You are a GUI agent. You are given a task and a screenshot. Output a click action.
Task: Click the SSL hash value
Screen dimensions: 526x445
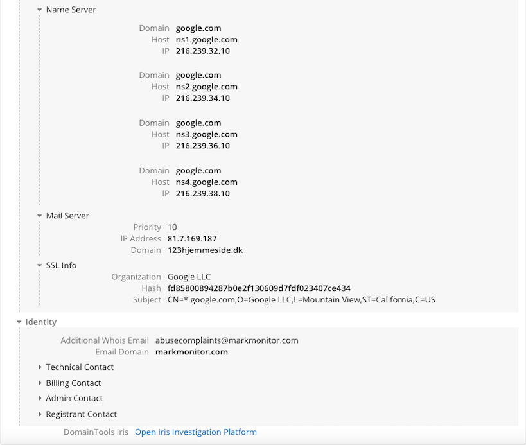[259, 288]
